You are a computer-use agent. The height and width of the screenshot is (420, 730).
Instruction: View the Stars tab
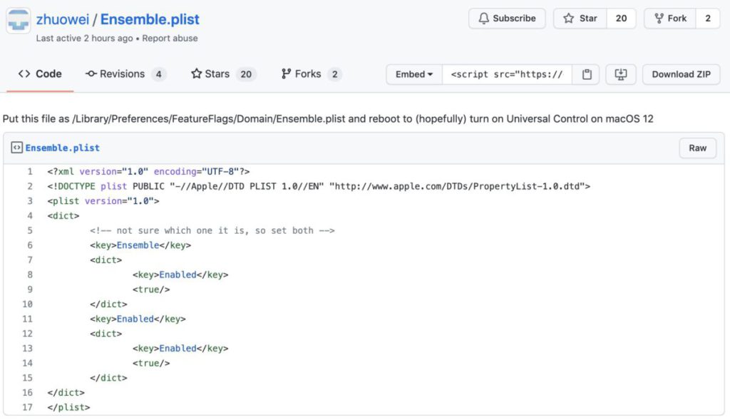coord(223,74)
